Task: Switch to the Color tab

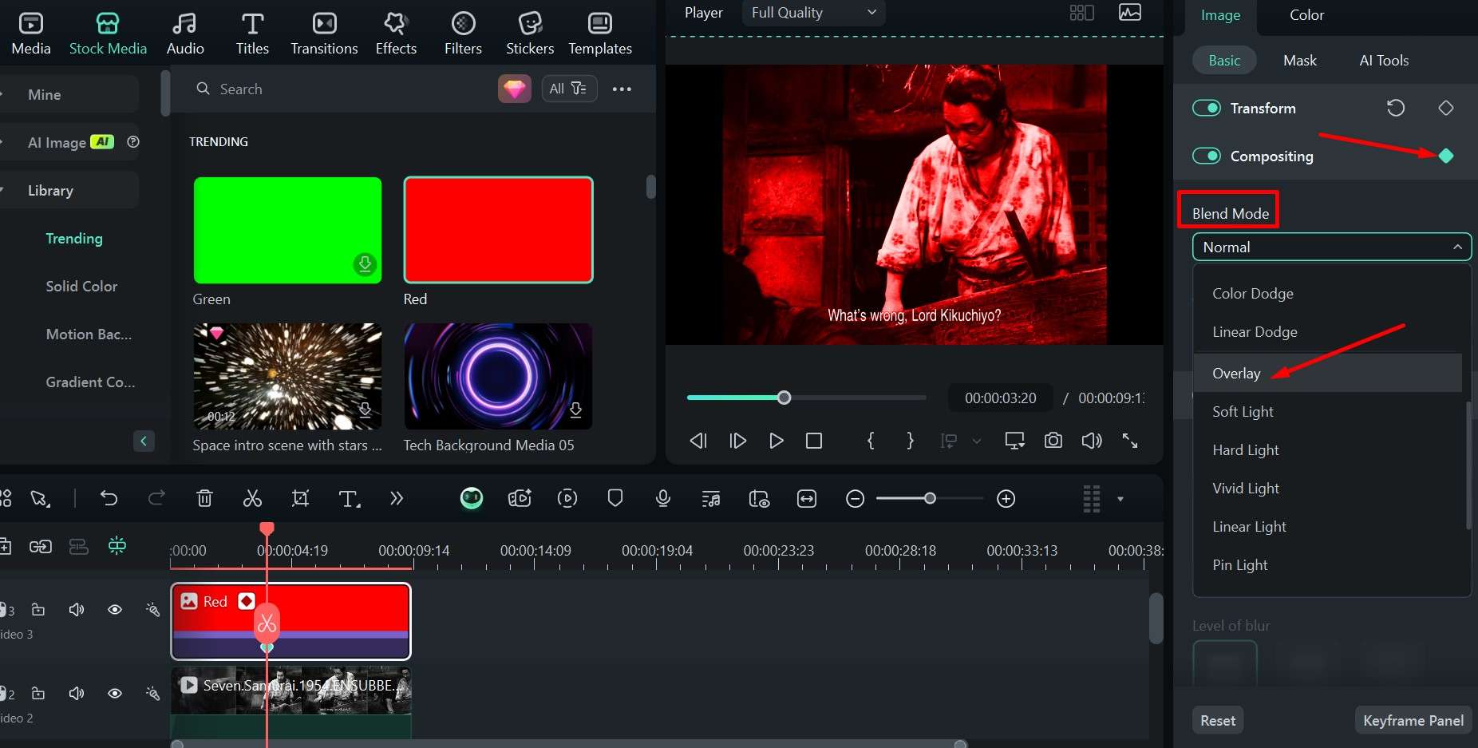Action: click(1306, 15)
